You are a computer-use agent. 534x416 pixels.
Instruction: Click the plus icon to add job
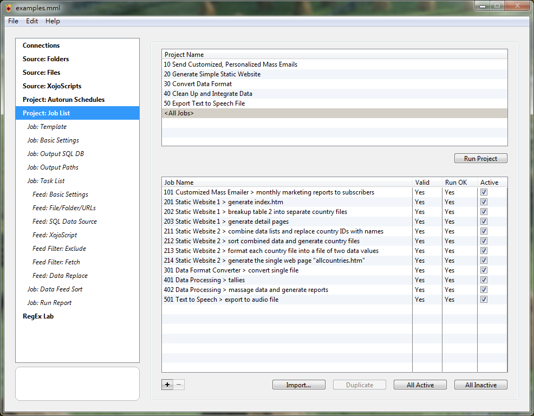click(x=167, y=385)
